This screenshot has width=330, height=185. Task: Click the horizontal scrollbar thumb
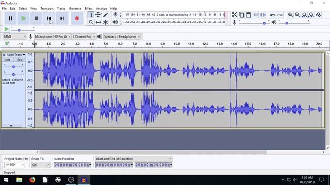click(153, 152)
